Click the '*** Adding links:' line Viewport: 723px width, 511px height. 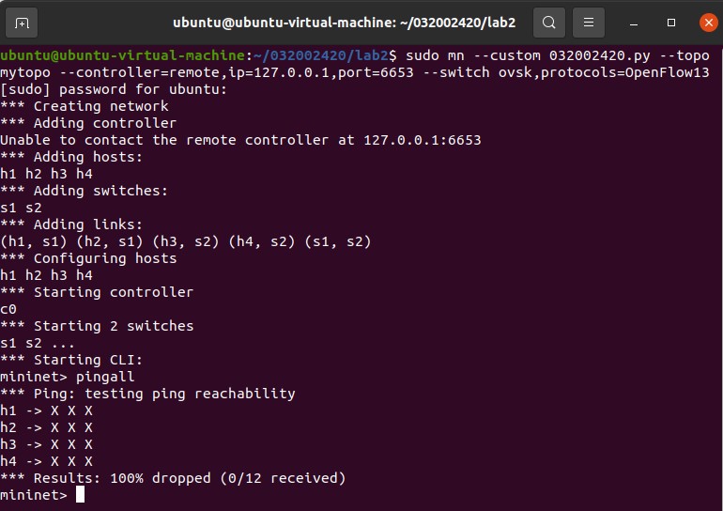point(71,225)
